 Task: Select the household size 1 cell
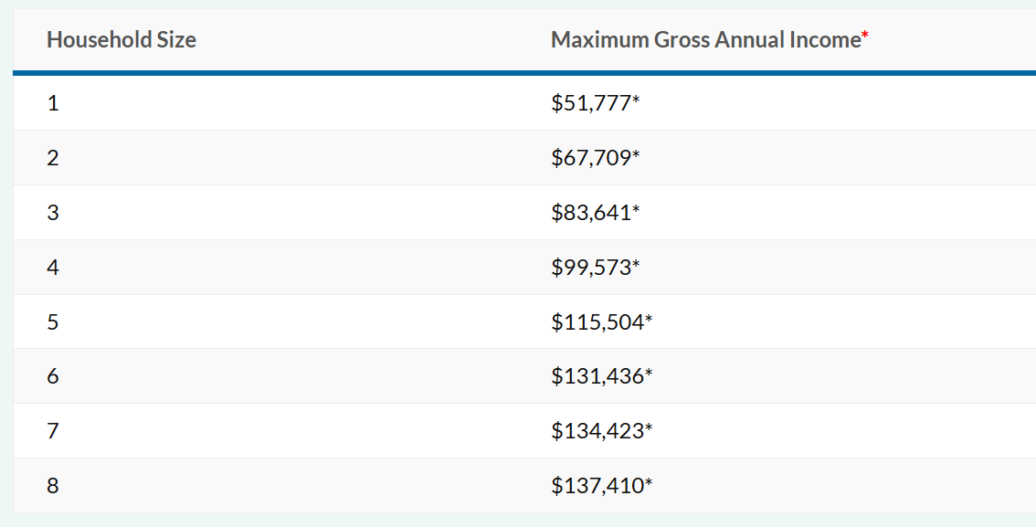[53, 103]
